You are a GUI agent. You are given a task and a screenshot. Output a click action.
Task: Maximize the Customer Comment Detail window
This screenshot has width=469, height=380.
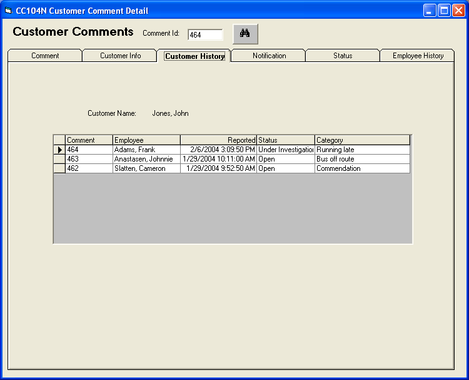444,11
